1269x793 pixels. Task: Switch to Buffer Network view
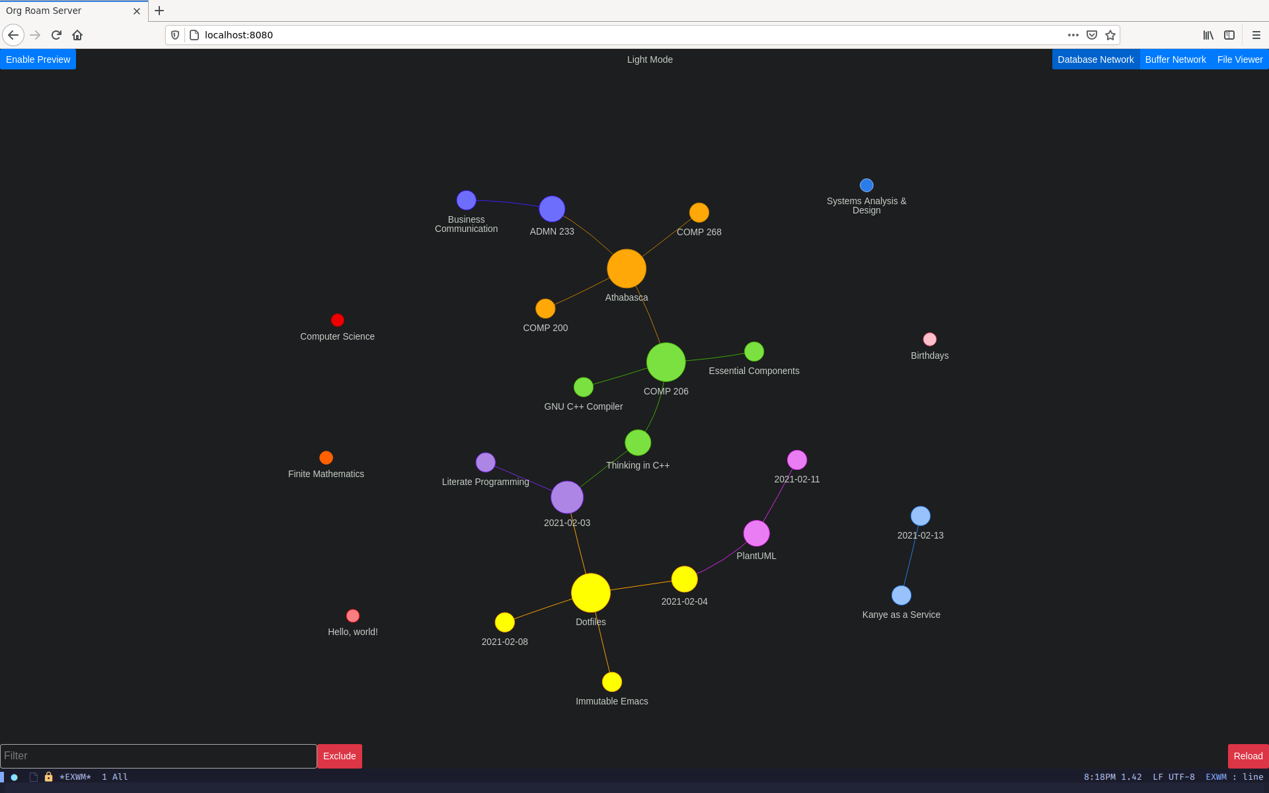(x=1176, y=58)
